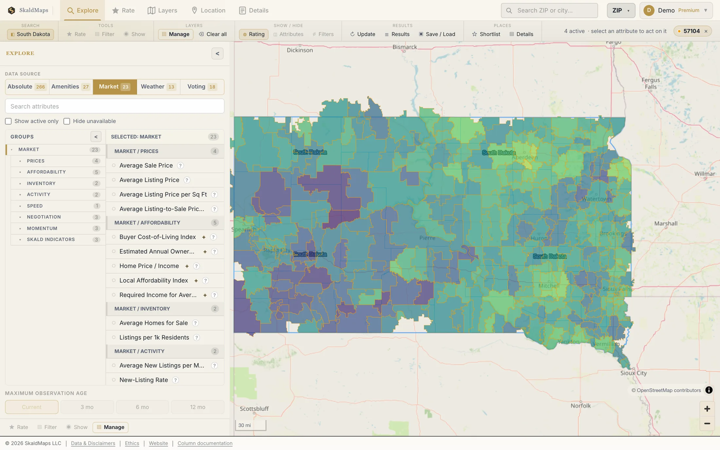Click Update in Results toolbar
720x450 pixels.
tap(363, 34)
